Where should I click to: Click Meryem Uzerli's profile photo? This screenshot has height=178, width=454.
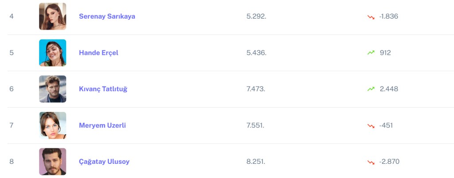[52, 125]
